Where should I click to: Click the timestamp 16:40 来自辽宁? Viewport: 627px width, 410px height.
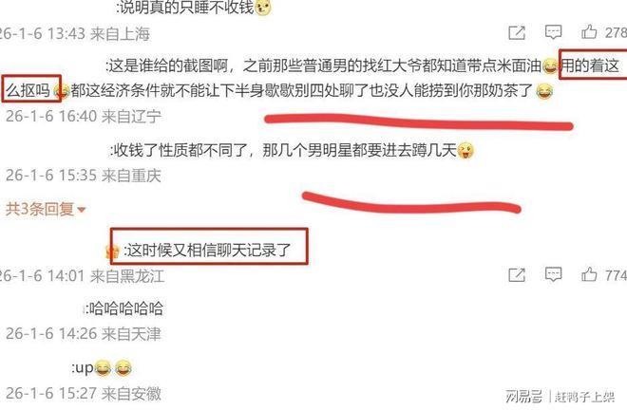click(84, 117)
